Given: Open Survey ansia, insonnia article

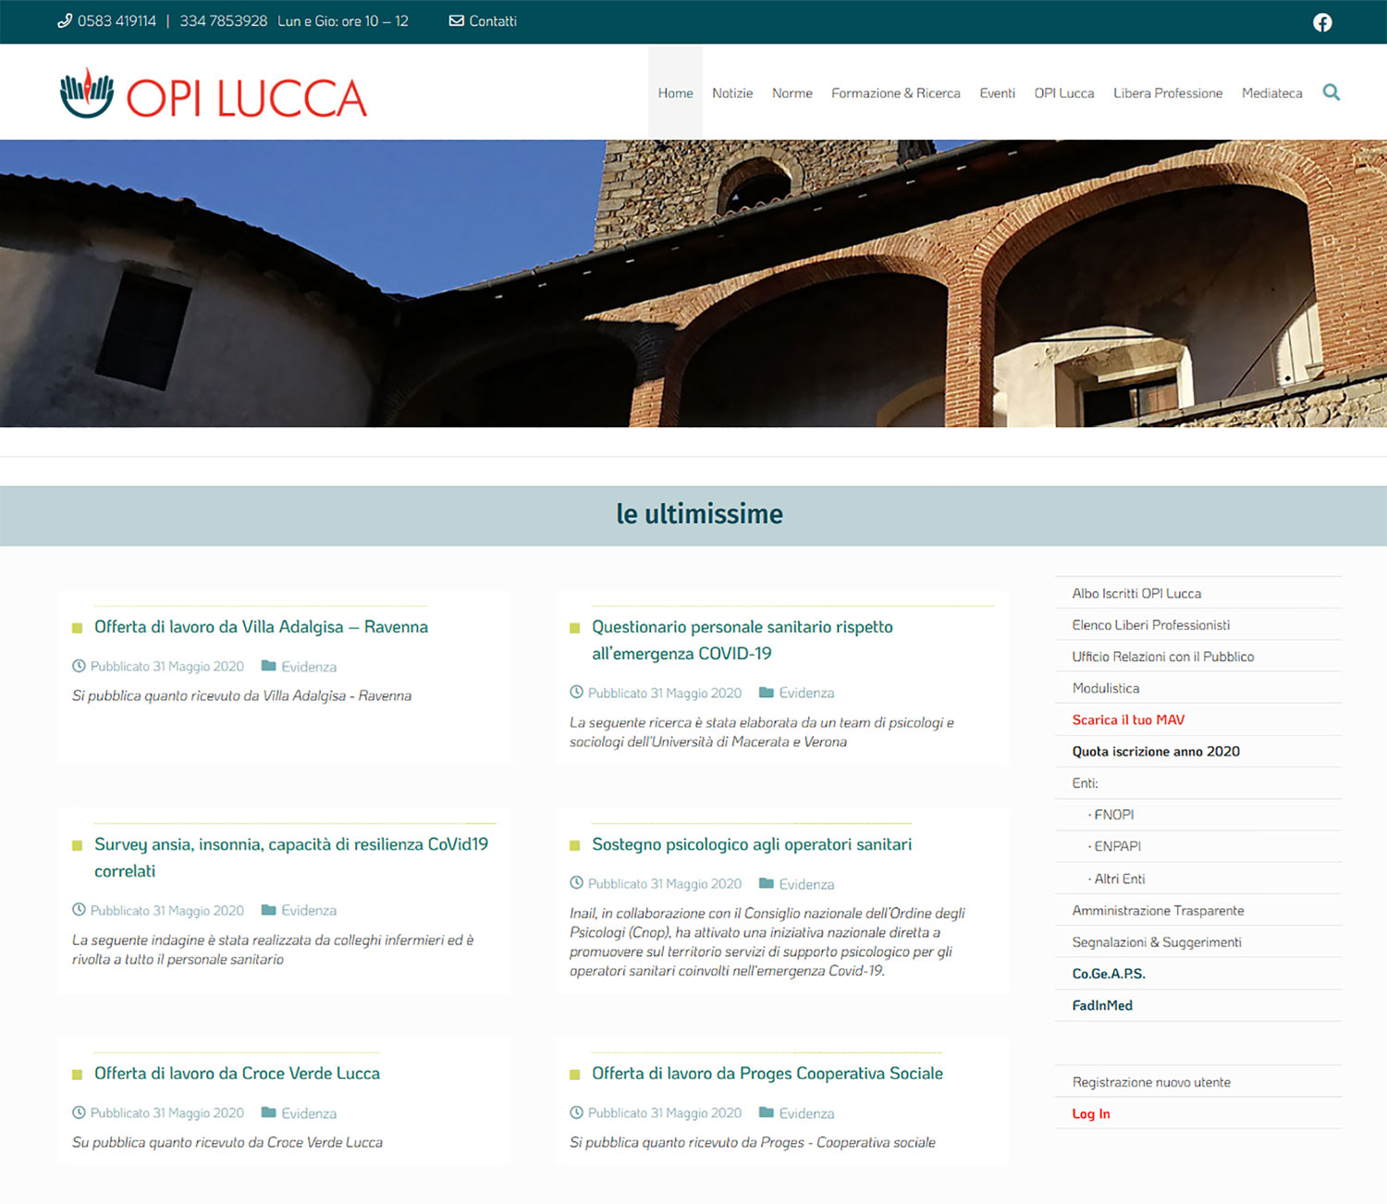Looking at the screenshot, I should [x=290, y=844].
